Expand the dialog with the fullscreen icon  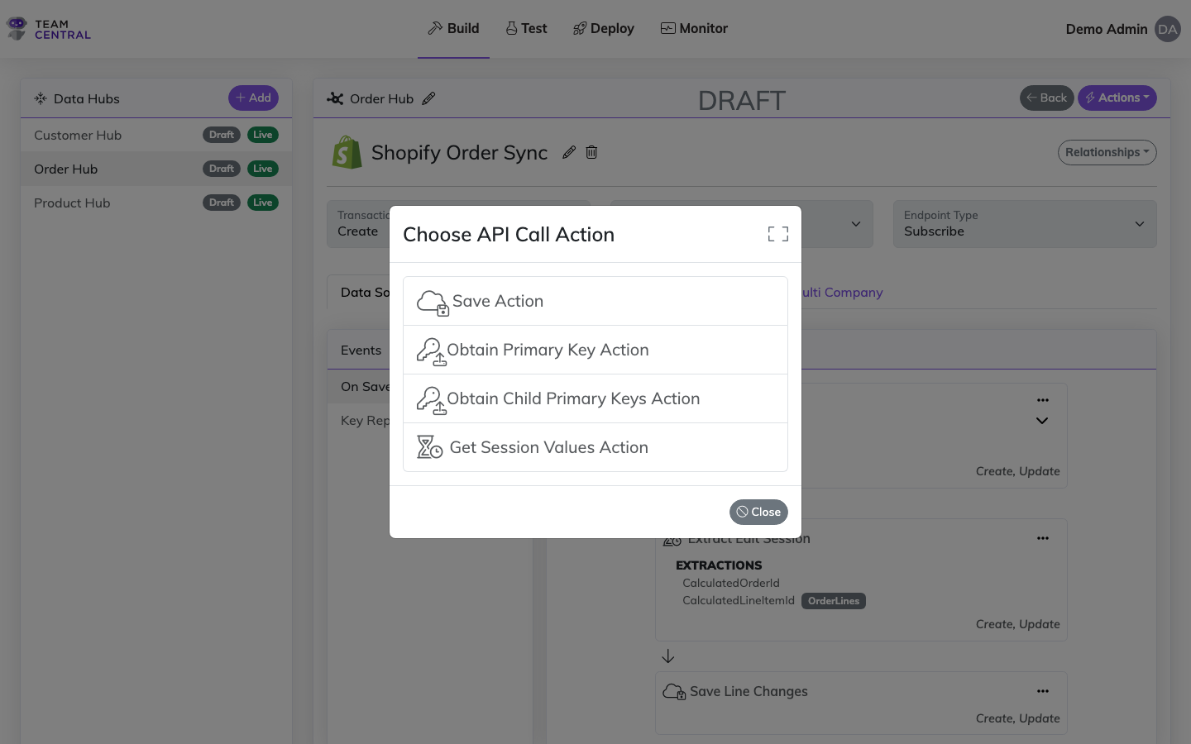pos(777,234)
